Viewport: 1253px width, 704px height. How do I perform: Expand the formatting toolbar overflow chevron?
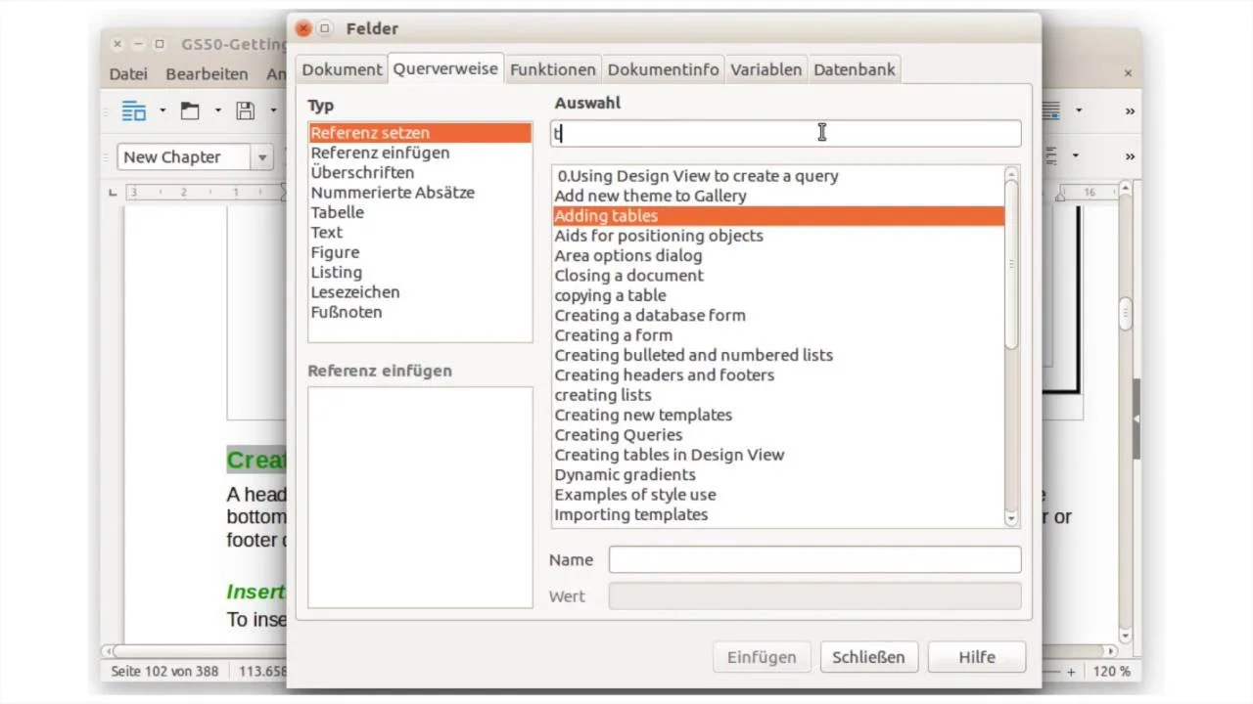(x=1130, y=156)
